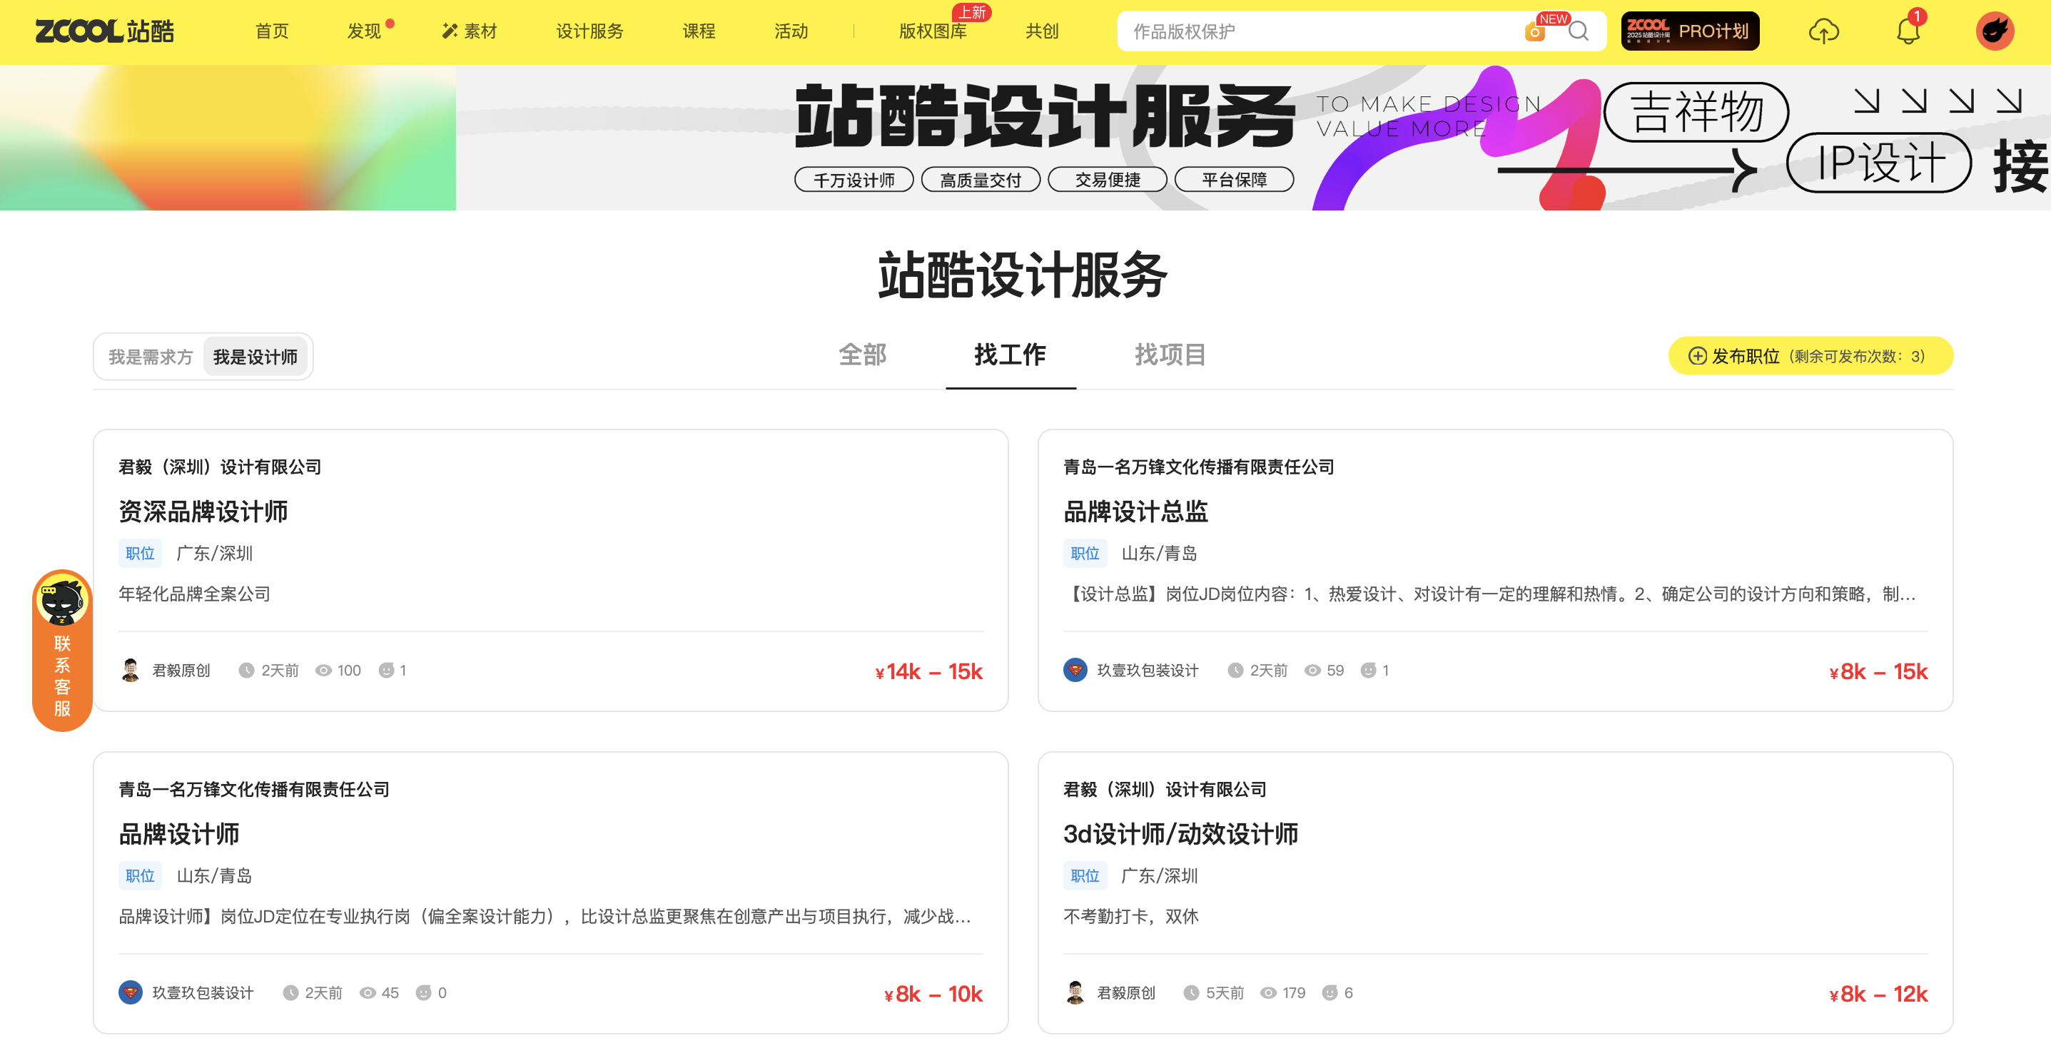This screenshot has width=2051, height=1063.
Task: Open the 资深品牌设计师 job title
Action: [203, 512]
